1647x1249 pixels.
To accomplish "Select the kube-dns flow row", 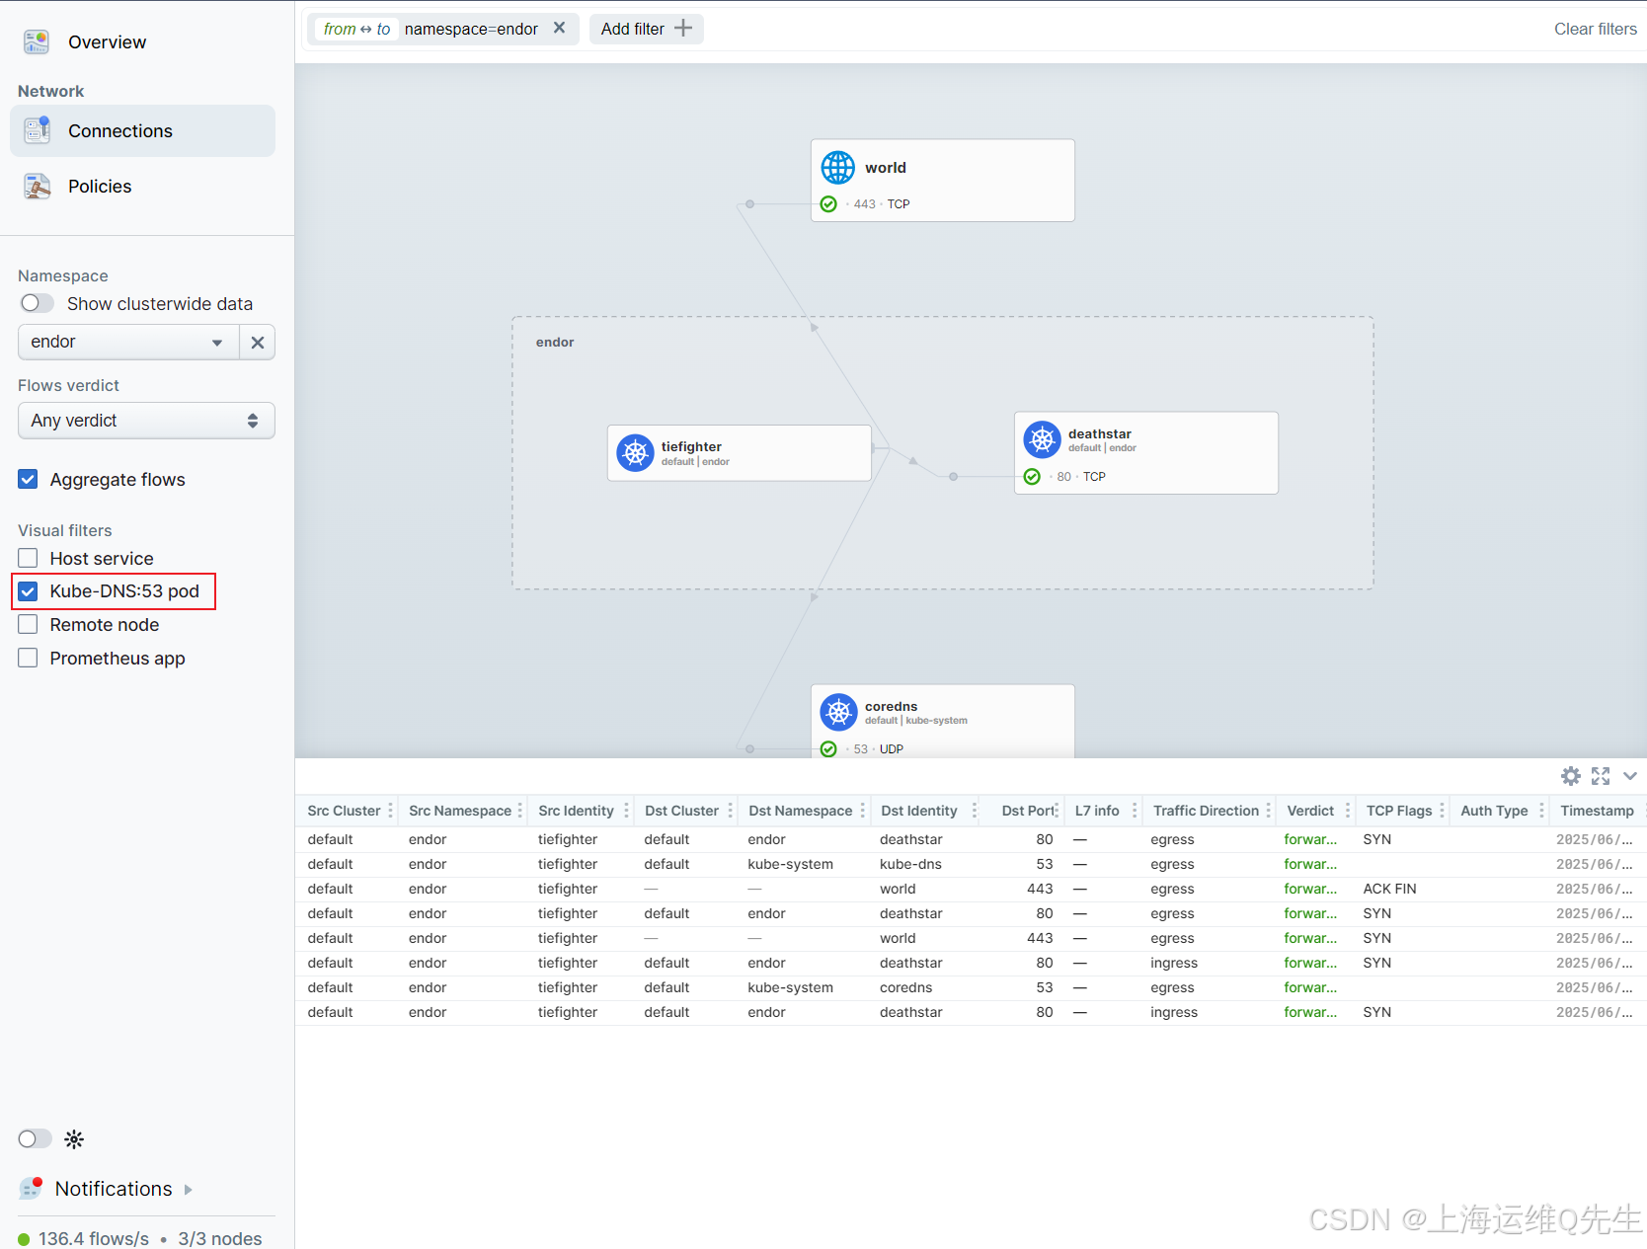I will tap(971, 864).
